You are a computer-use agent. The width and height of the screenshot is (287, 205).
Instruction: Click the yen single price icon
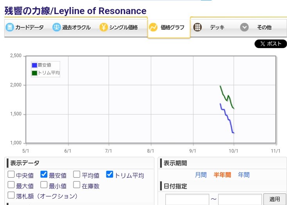click(x=103, y=27)
